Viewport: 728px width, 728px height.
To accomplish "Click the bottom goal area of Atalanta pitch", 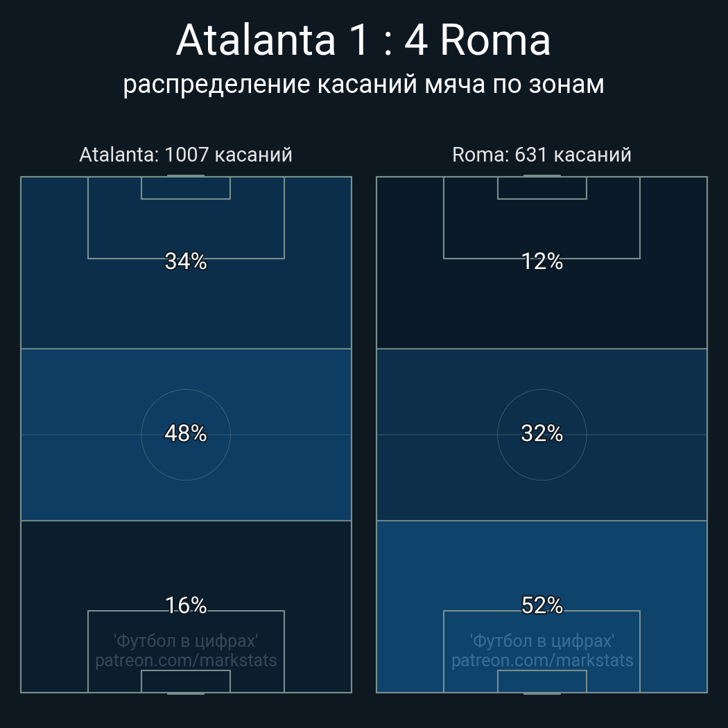I will 186,681.
